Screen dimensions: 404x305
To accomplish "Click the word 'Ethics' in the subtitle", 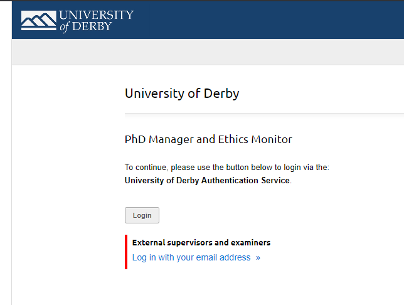I will [233, 139].
